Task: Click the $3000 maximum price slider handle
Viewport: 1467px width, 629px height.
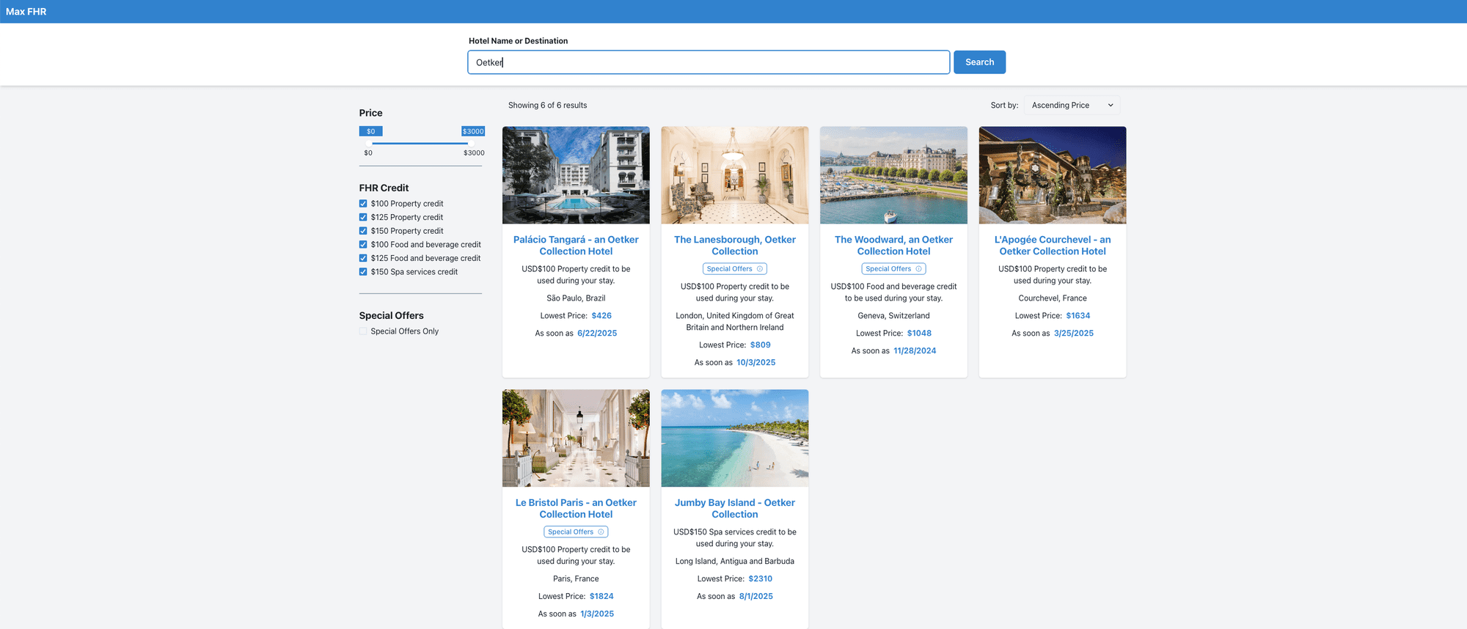Action: point(469,143)
